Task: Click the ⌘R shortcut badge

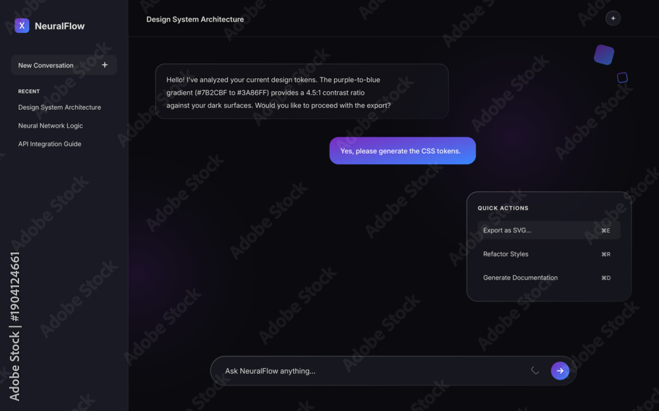Action: pyautogui.click(x=606, y=254)
